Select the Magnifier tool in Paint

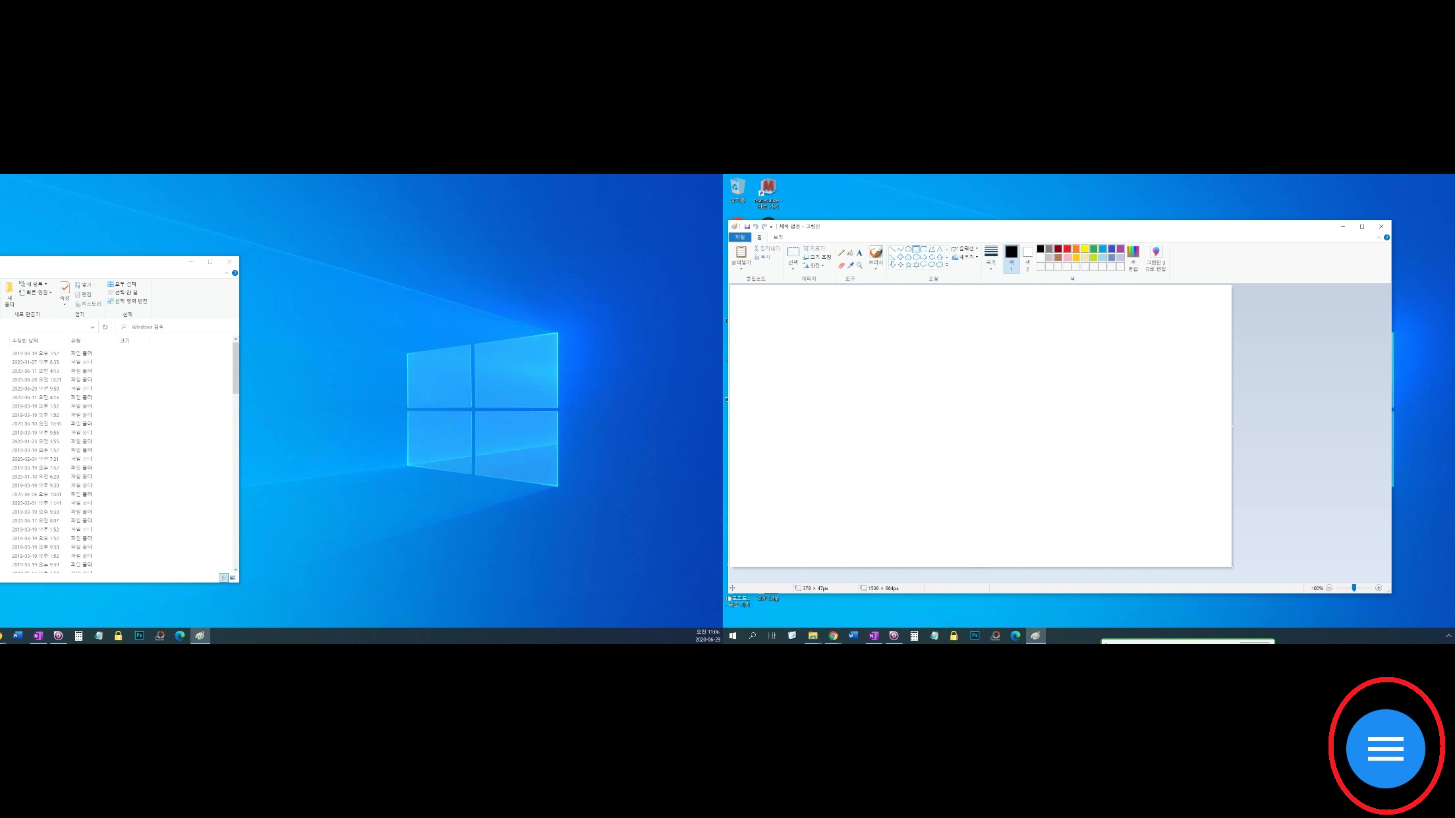(x=859, y=265)
